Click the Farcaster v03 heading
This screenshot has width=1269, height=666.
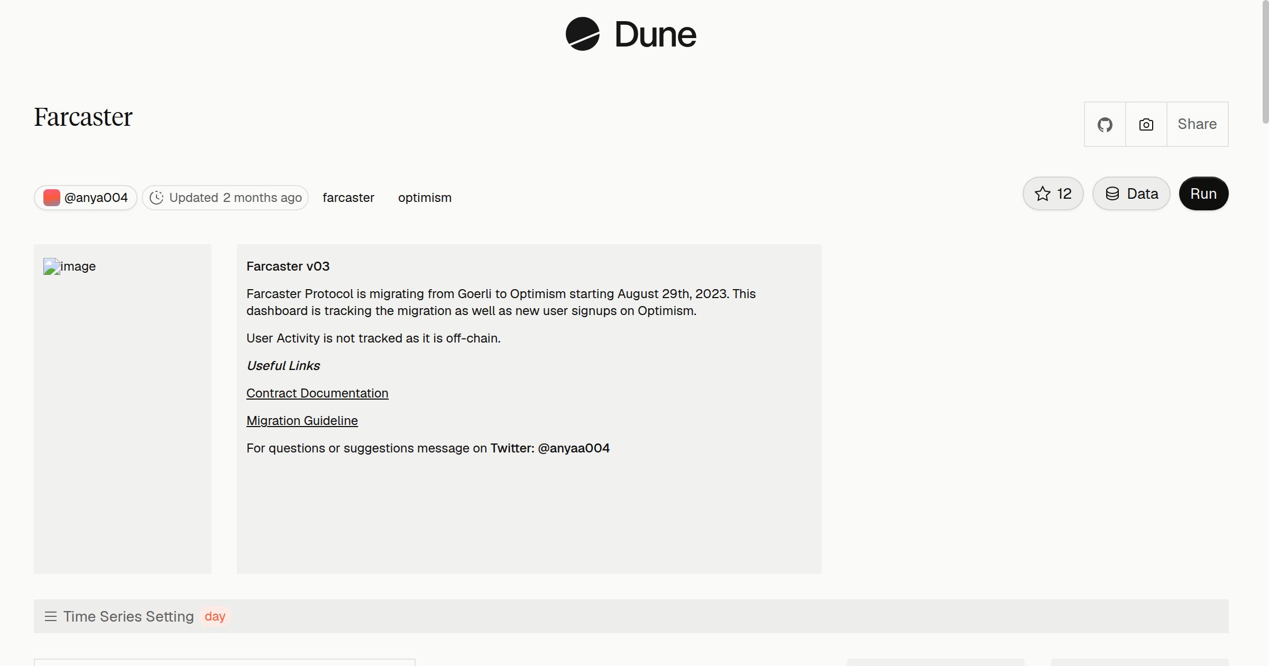click(x=288, y=266)
